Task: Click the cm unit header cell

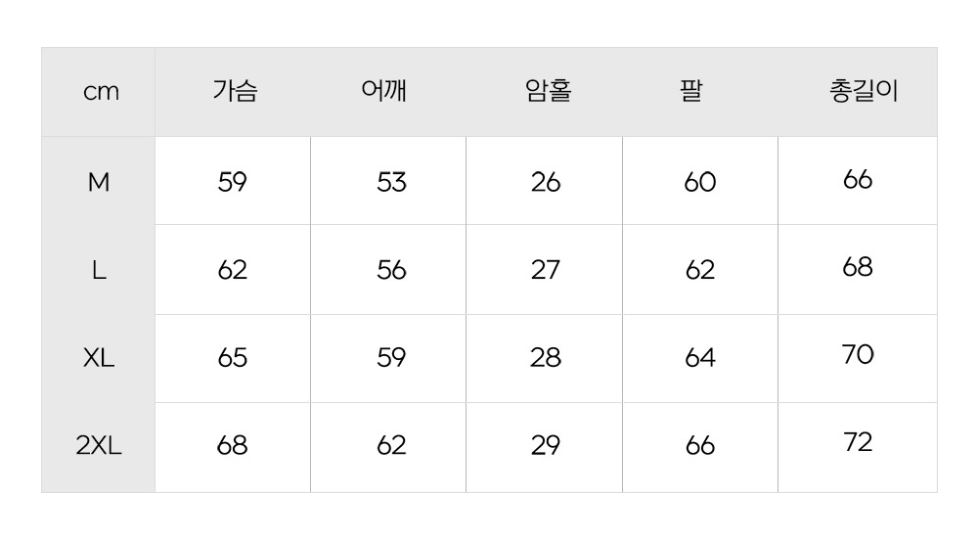Action: coord(101,92)
